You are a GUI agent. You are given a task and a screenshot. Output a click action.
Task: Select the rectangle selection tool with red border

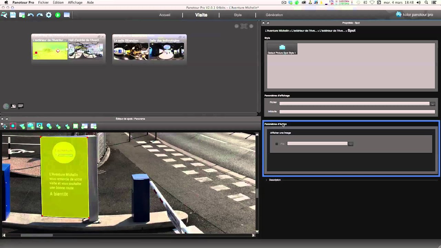pyautogui.click(x=13, y=126)
